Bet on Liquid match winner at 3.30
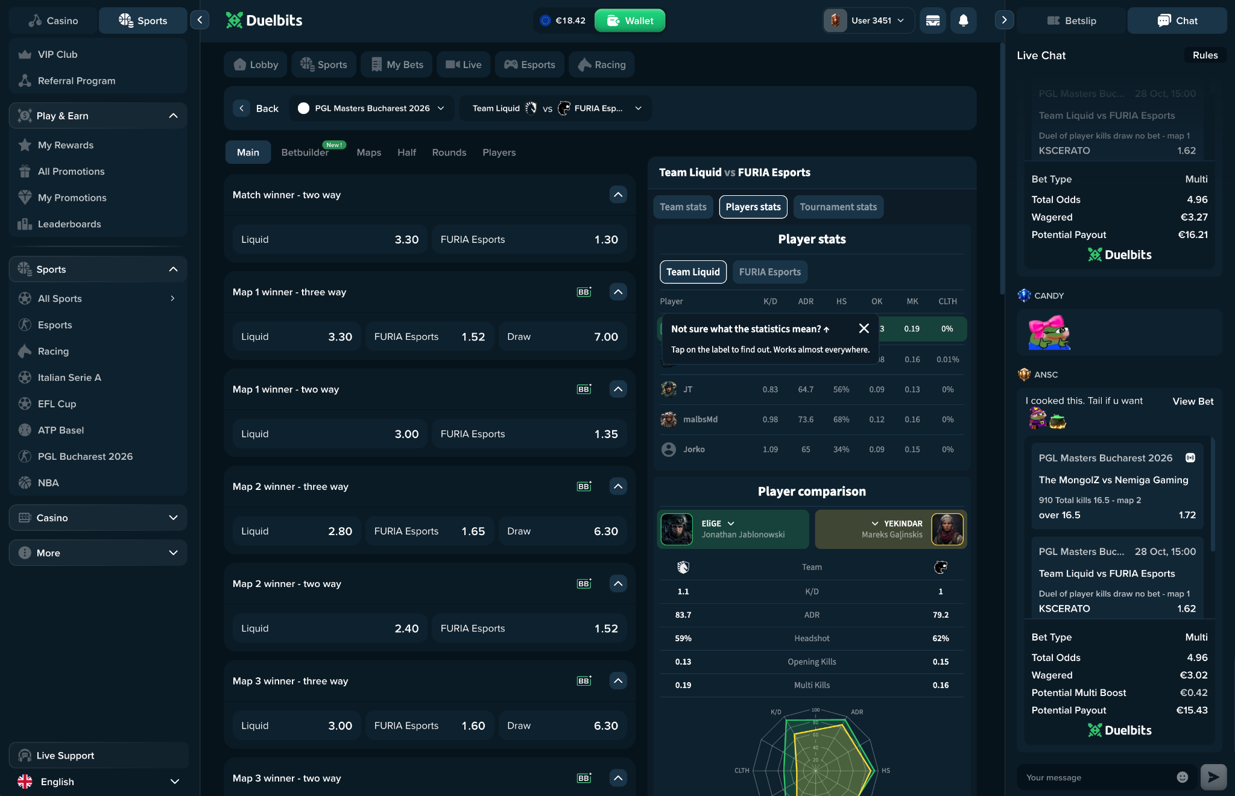 click(330, 239)
